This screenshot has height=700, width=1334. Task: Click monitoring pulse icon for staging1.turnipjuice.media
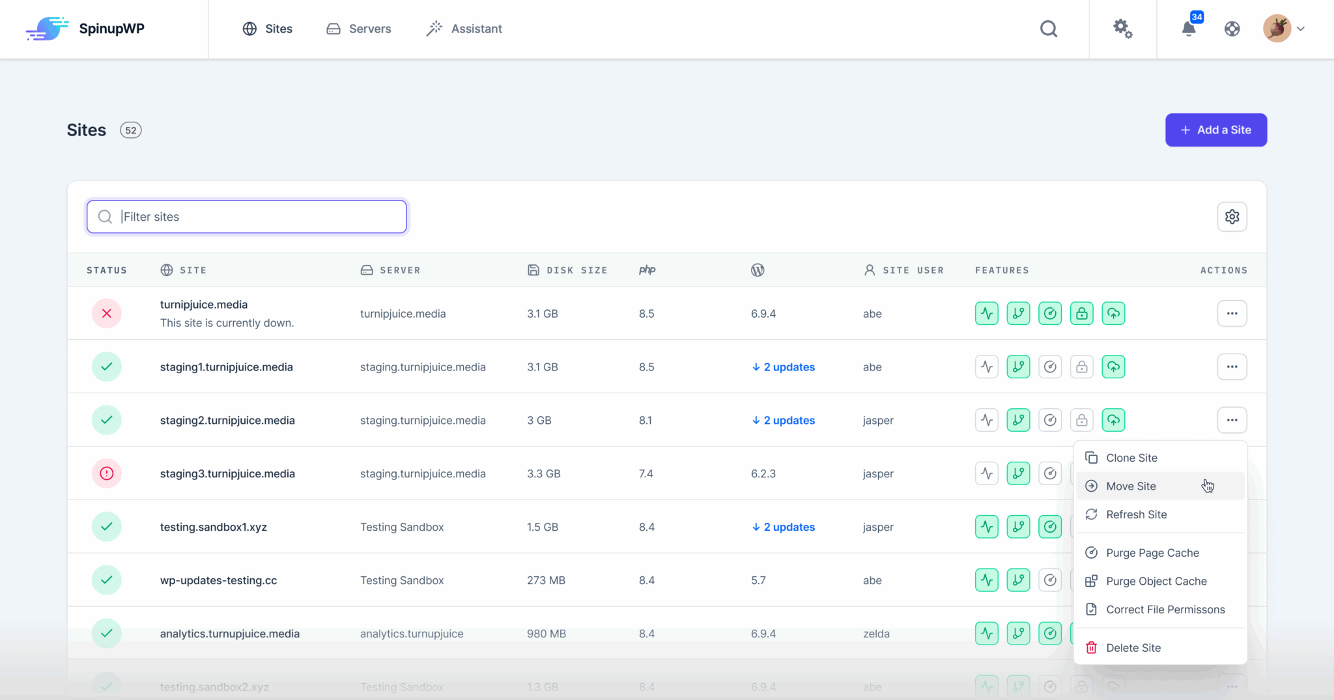coord(987,367)
